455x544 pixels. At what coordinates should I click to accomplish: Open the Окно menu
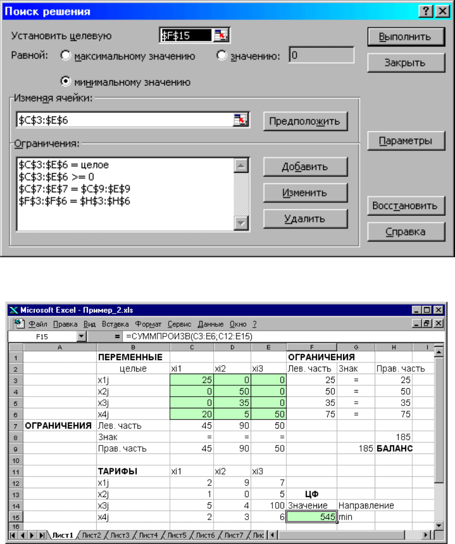(238, 324)
